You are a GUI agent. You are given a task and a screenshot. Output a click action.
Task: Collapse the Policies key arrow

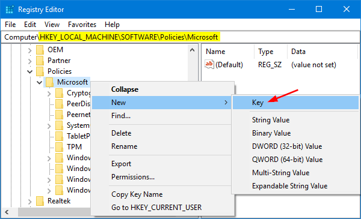click(x=29, y=71)
